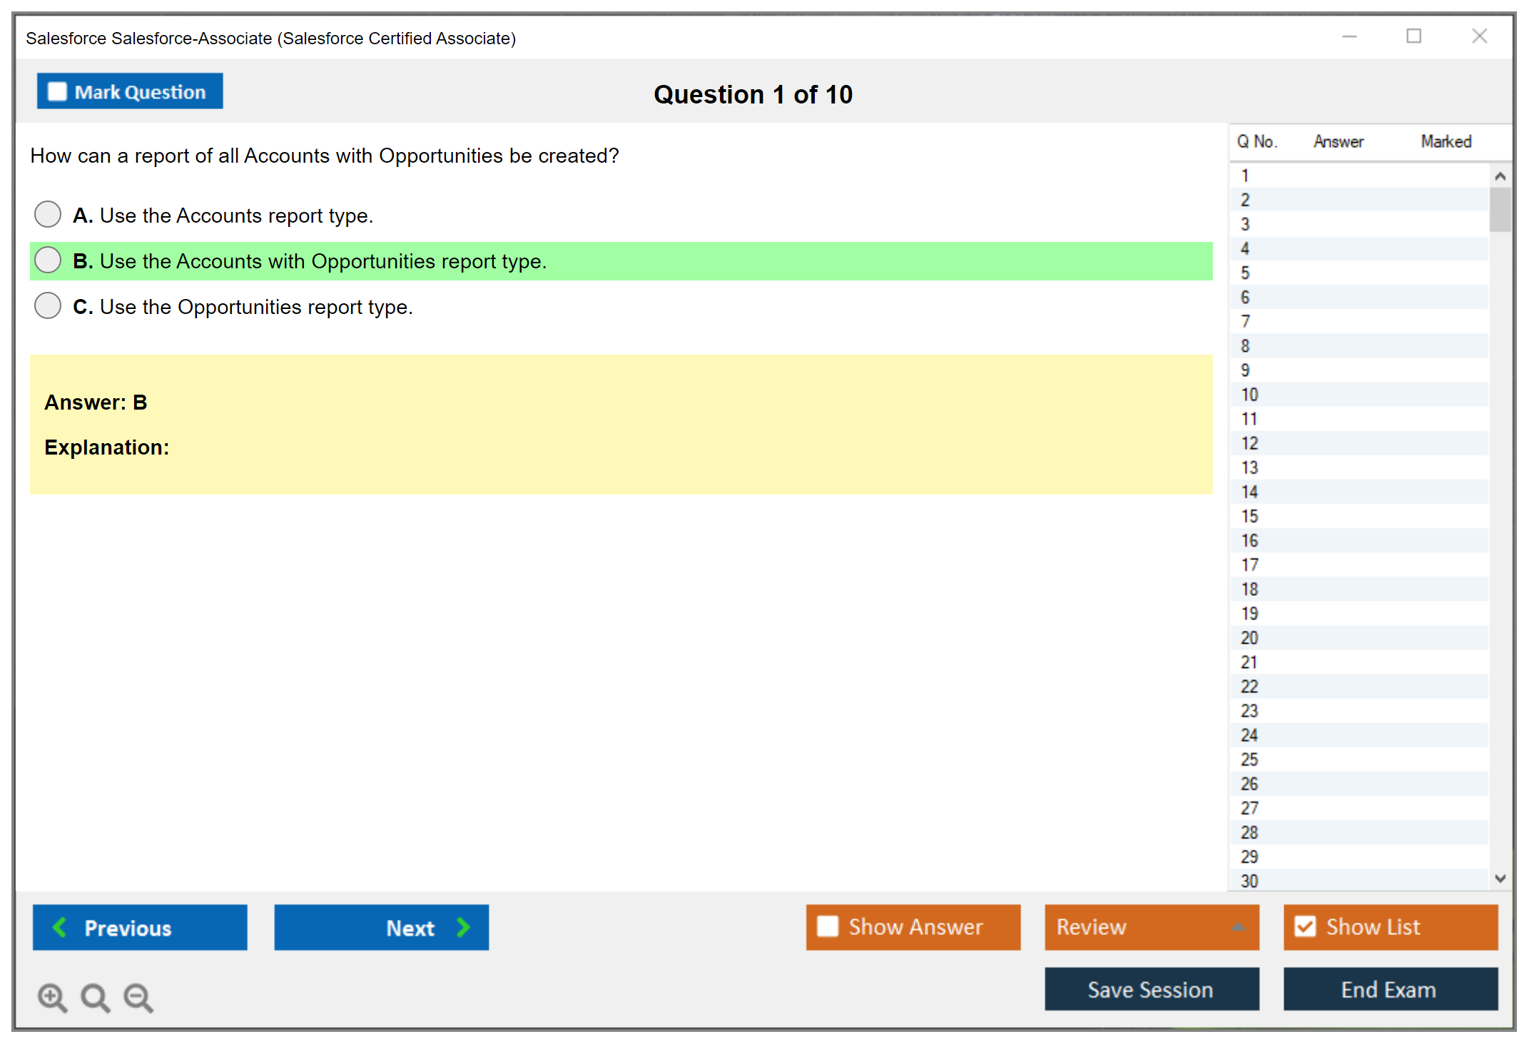Click the End Exam button
Image resolution: width=1534 pixels, height=1049 pixels.
(1389, 989)
